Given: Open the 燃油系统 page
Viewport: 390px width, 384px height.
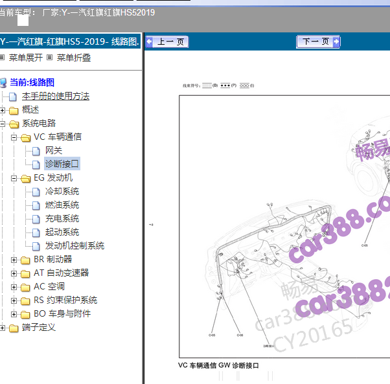Looking at the screenshot, I should pos(62,205).
